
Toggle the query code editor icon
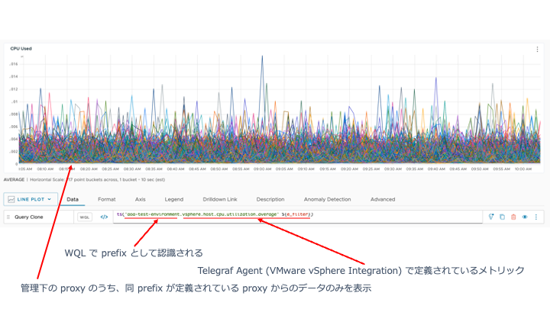tap(104, 217)
